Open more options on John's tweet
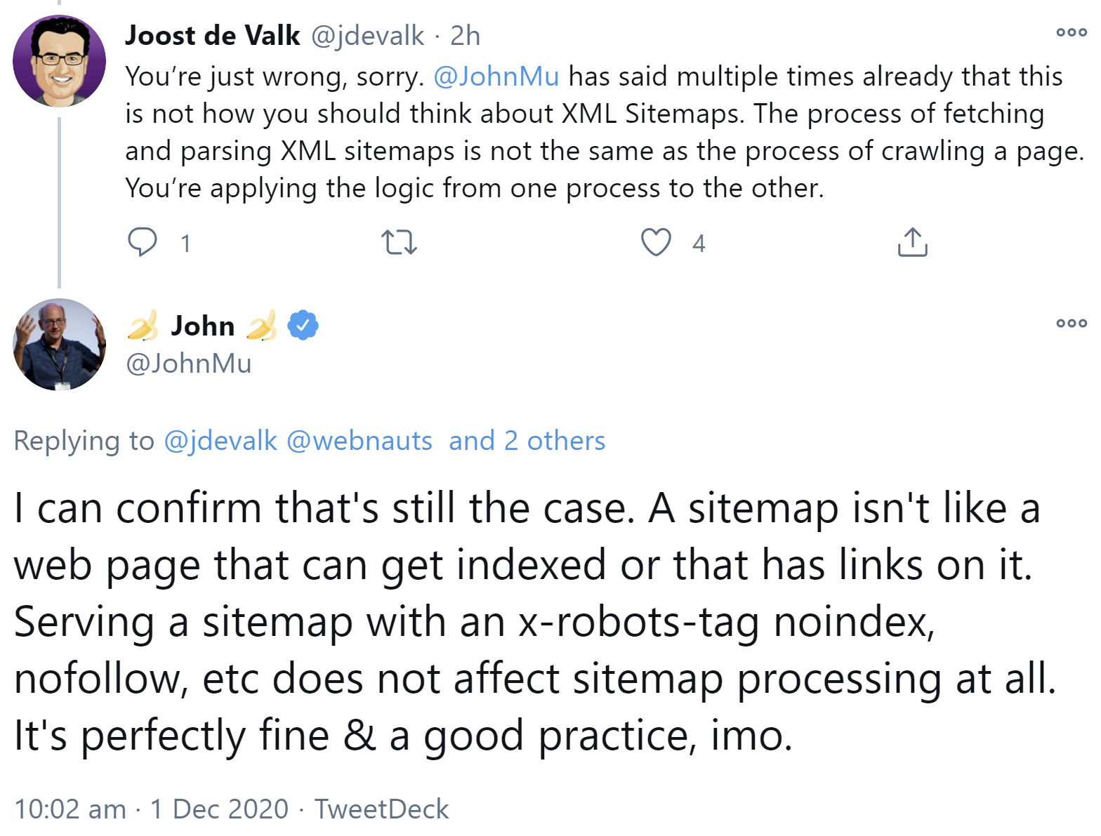The height and width of the screenshot is (836, 1101). pos(1072,323)
